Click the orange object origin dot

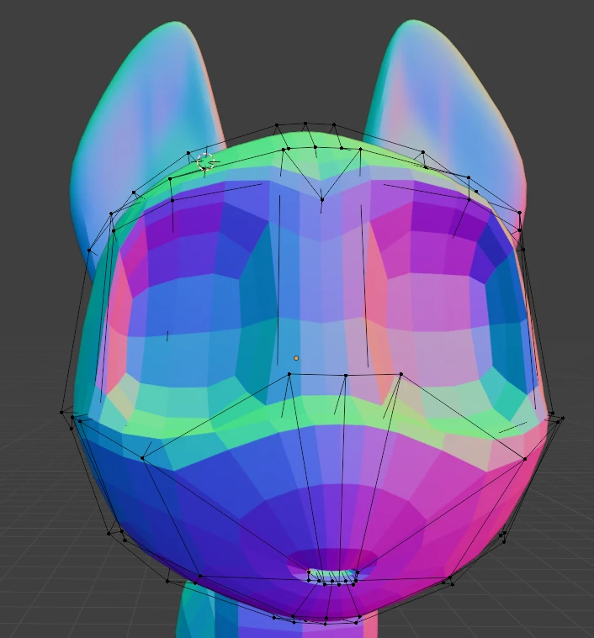coord(296,358)
